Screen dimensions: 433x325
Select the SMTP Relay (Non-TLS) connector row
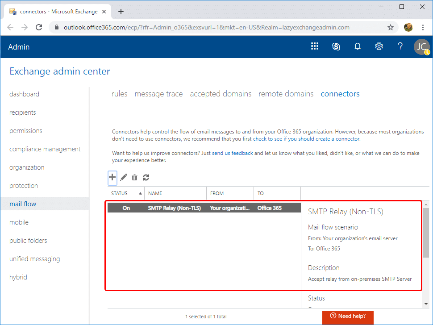point(204,208)
